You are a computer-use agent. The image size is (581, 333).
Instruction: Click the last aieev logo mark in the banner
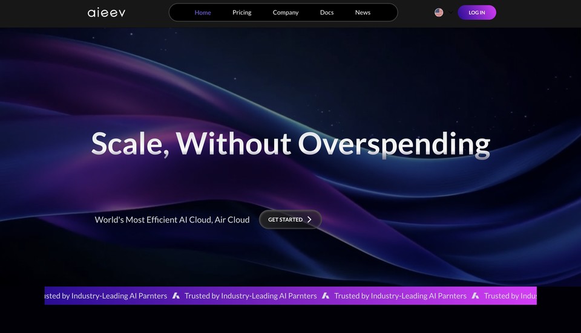[x=475, y=296]
